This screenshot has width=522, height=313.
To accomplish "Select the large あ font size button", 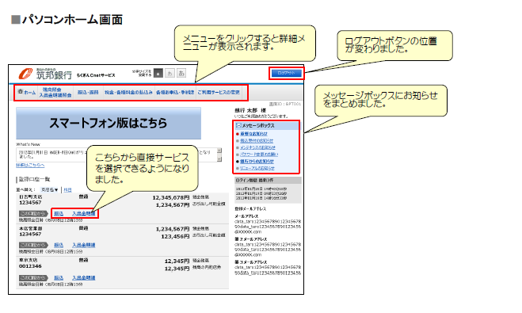I will coord(181,73).
